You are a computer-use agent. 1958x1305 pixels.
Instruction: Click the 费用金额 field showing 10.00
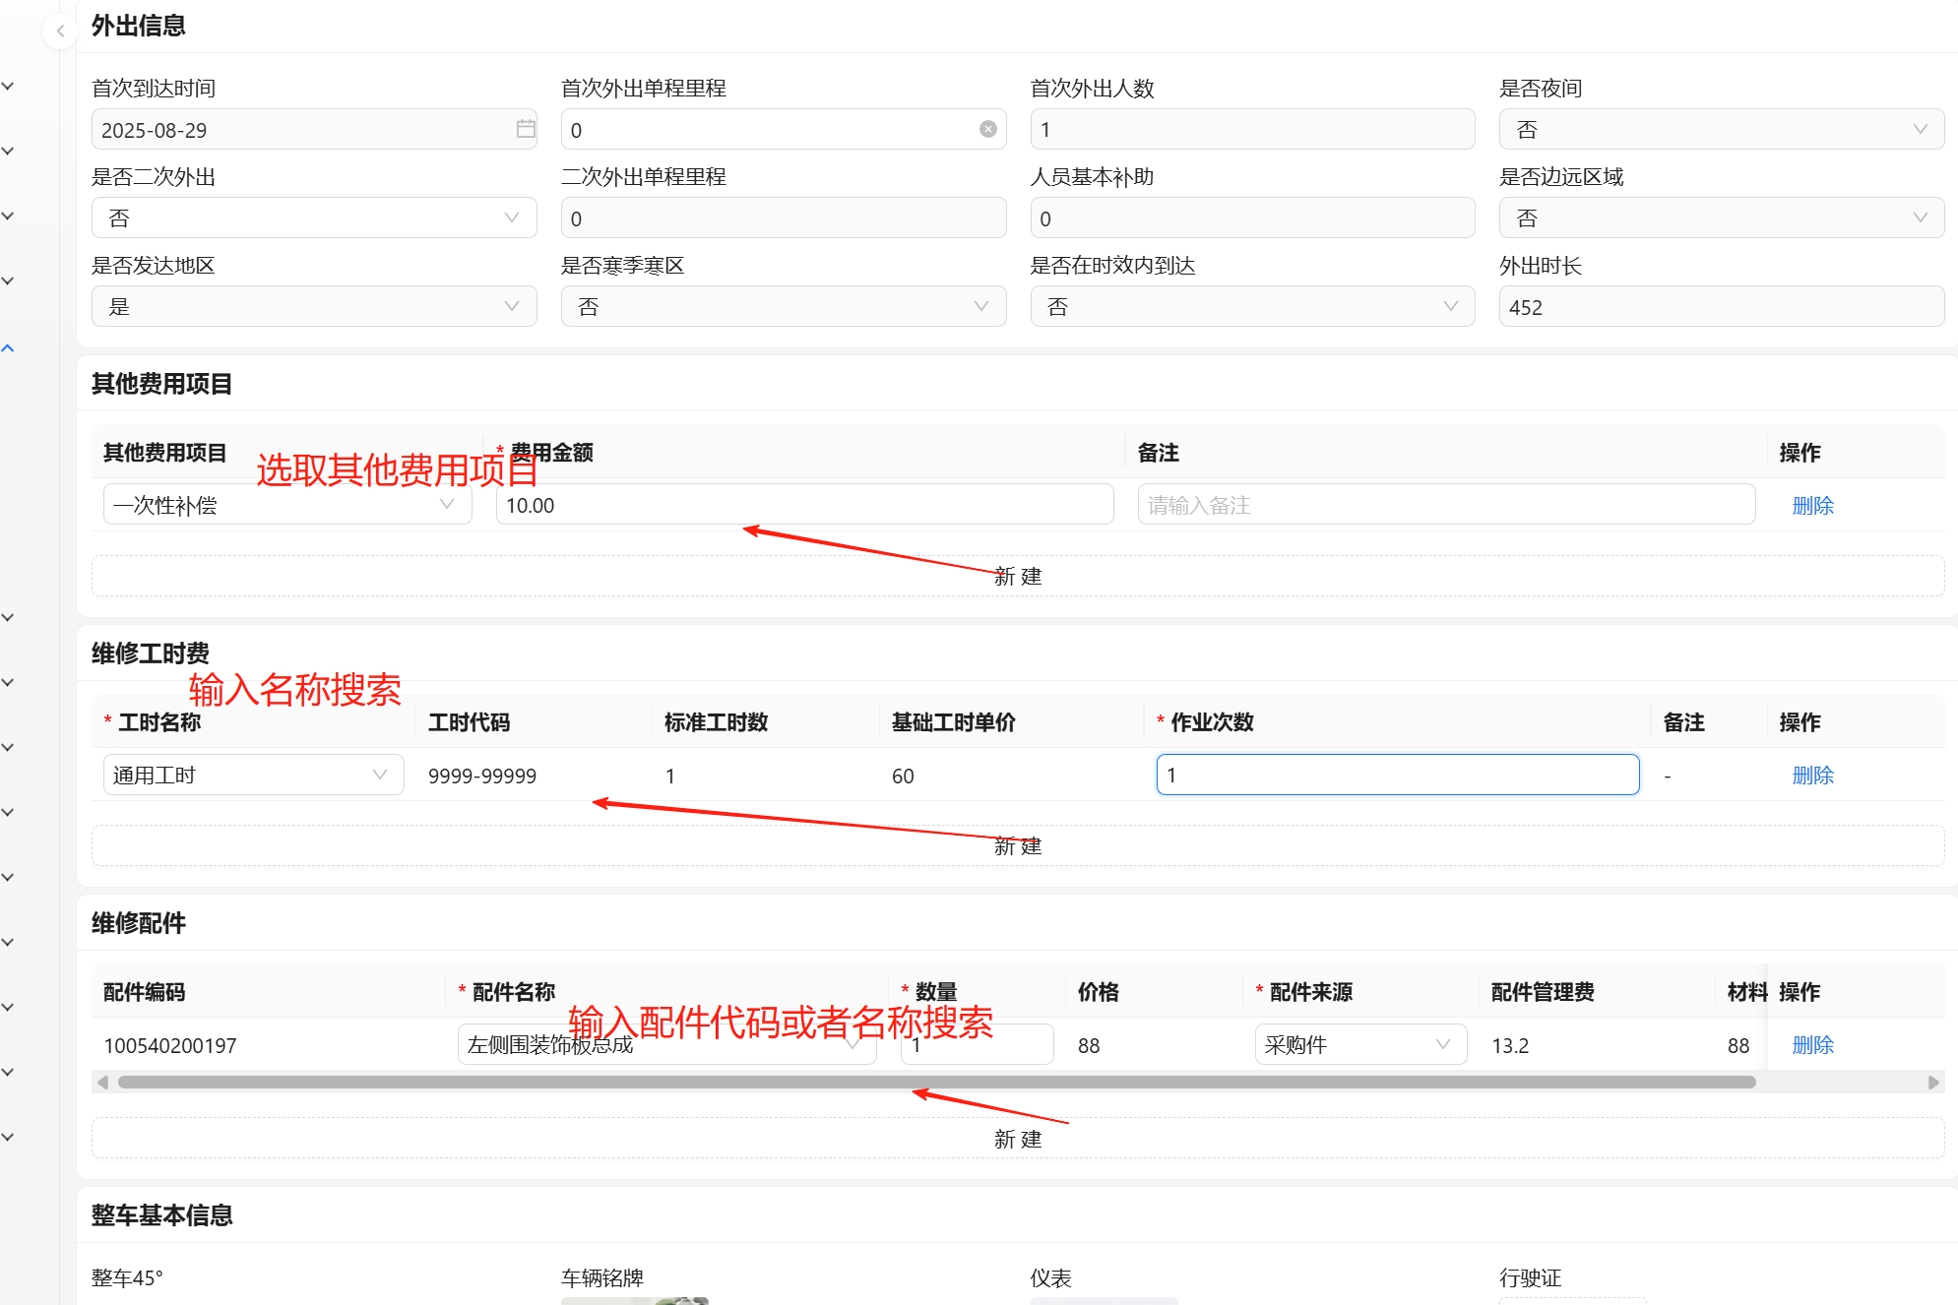point(804,504)
